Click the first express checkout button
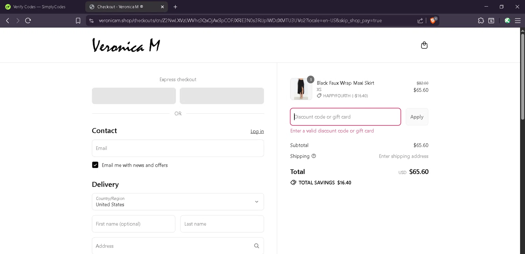 (x=134, y=96)
